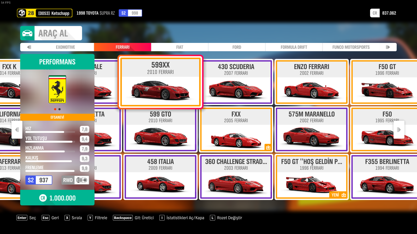Viewport: 417px width, 234px height.
Task: Select the Enzo Ferrari 2002 card
Action: [312, 82]
